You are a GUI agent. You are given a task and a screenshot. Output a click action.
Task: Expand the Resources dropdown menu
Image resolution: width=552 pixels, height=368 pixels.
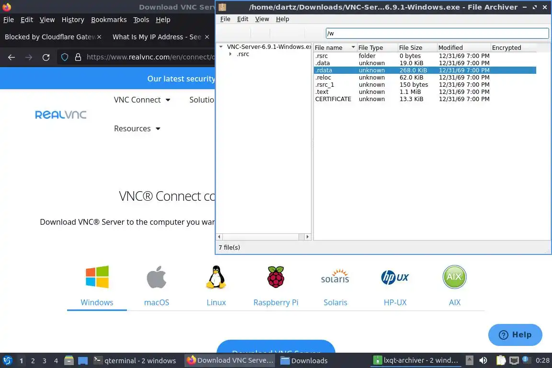(137, 129)
